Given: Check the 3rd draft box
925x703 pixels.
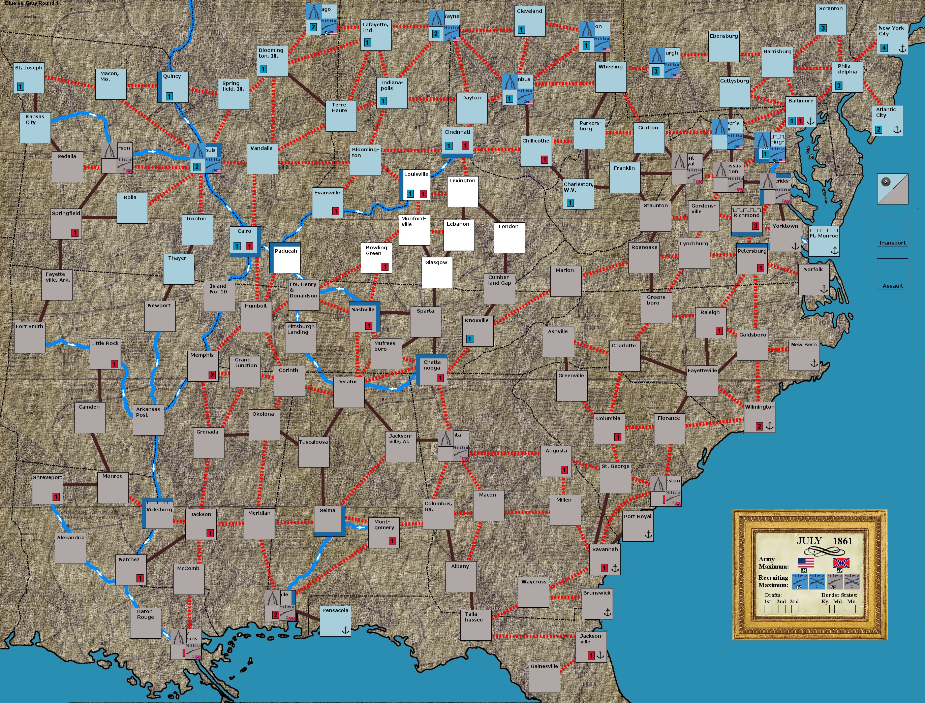Looking at the screenshot, I should pos(795,609).
